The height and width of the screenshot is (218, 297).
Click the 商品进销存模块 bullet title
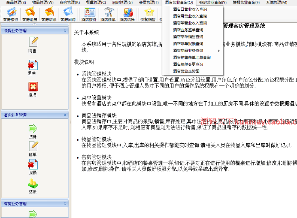click(99, 116)
